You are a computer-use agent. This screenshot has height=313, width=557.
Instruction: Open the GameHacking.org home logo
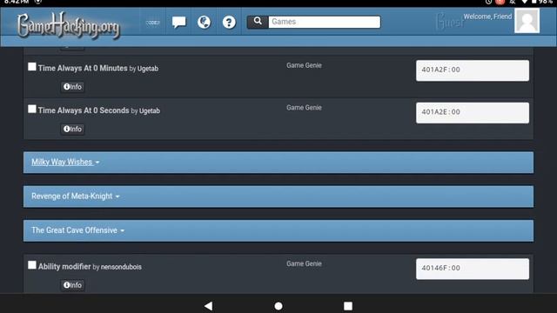point(68,25)
